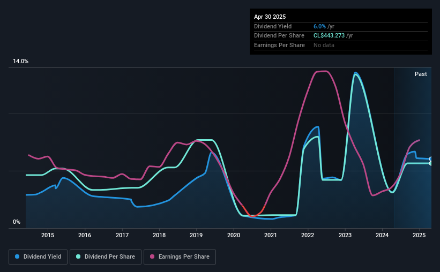This screenshot has height=272, width=440.
Task: Click the 2015 x-axis label
Action: pyautogui.click(x=48, y=235)
